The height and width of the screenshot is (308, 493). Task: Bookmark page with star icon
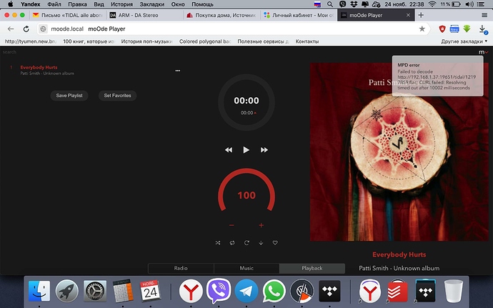422,29
